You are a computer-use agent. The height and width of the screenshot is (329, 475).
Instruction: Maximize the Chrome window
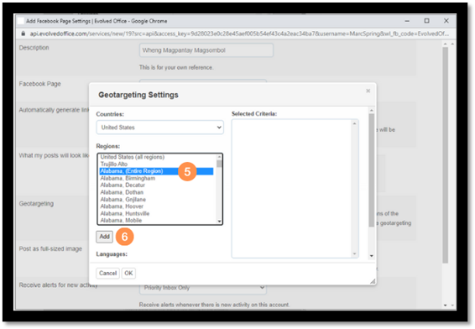point(426,21)
